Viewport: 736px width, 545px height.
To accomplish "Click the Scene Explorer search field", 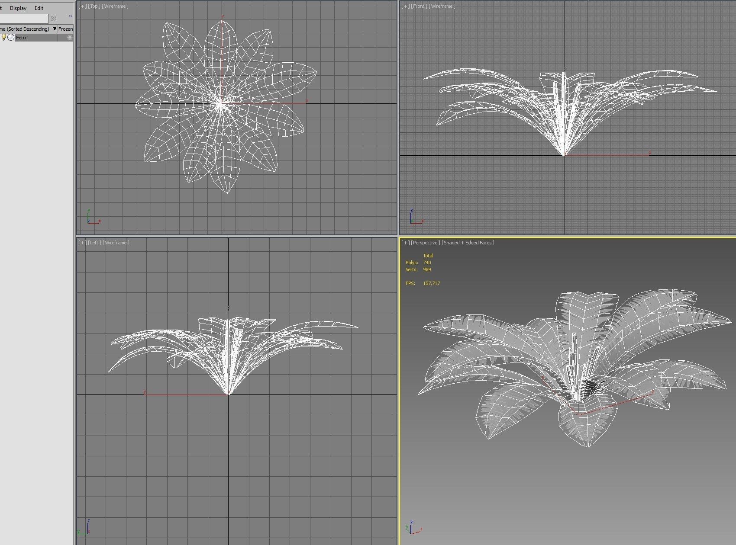I will click(24, 19).
